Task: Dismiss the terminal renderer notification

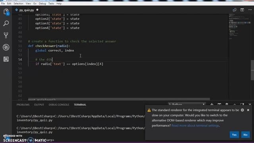Action: pyautogui.click(x=248, y=110)
